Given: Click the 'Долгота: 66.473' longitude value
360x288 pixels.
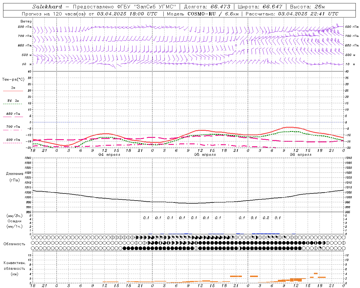Looking at the screenshot, I should pos(207,7).
